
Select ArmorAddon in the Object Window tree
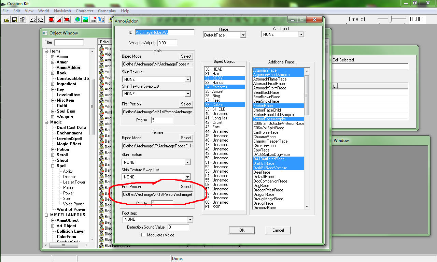point(68,68)
